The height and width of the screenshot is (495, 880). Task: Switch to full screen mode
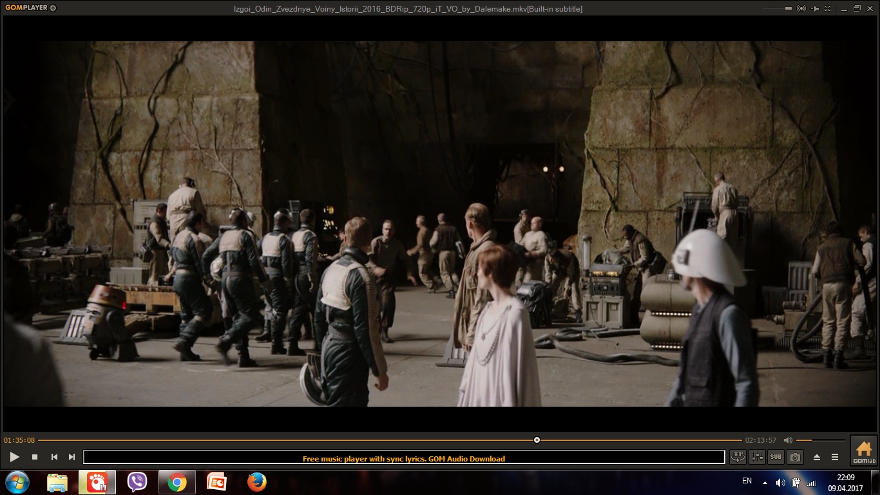point(828,9)
